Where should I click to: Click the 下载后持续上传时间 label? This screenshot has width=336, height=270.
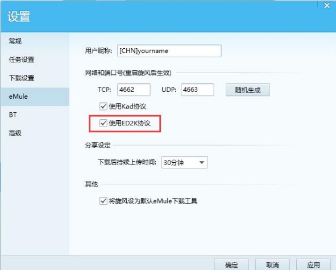pos(127,162)
